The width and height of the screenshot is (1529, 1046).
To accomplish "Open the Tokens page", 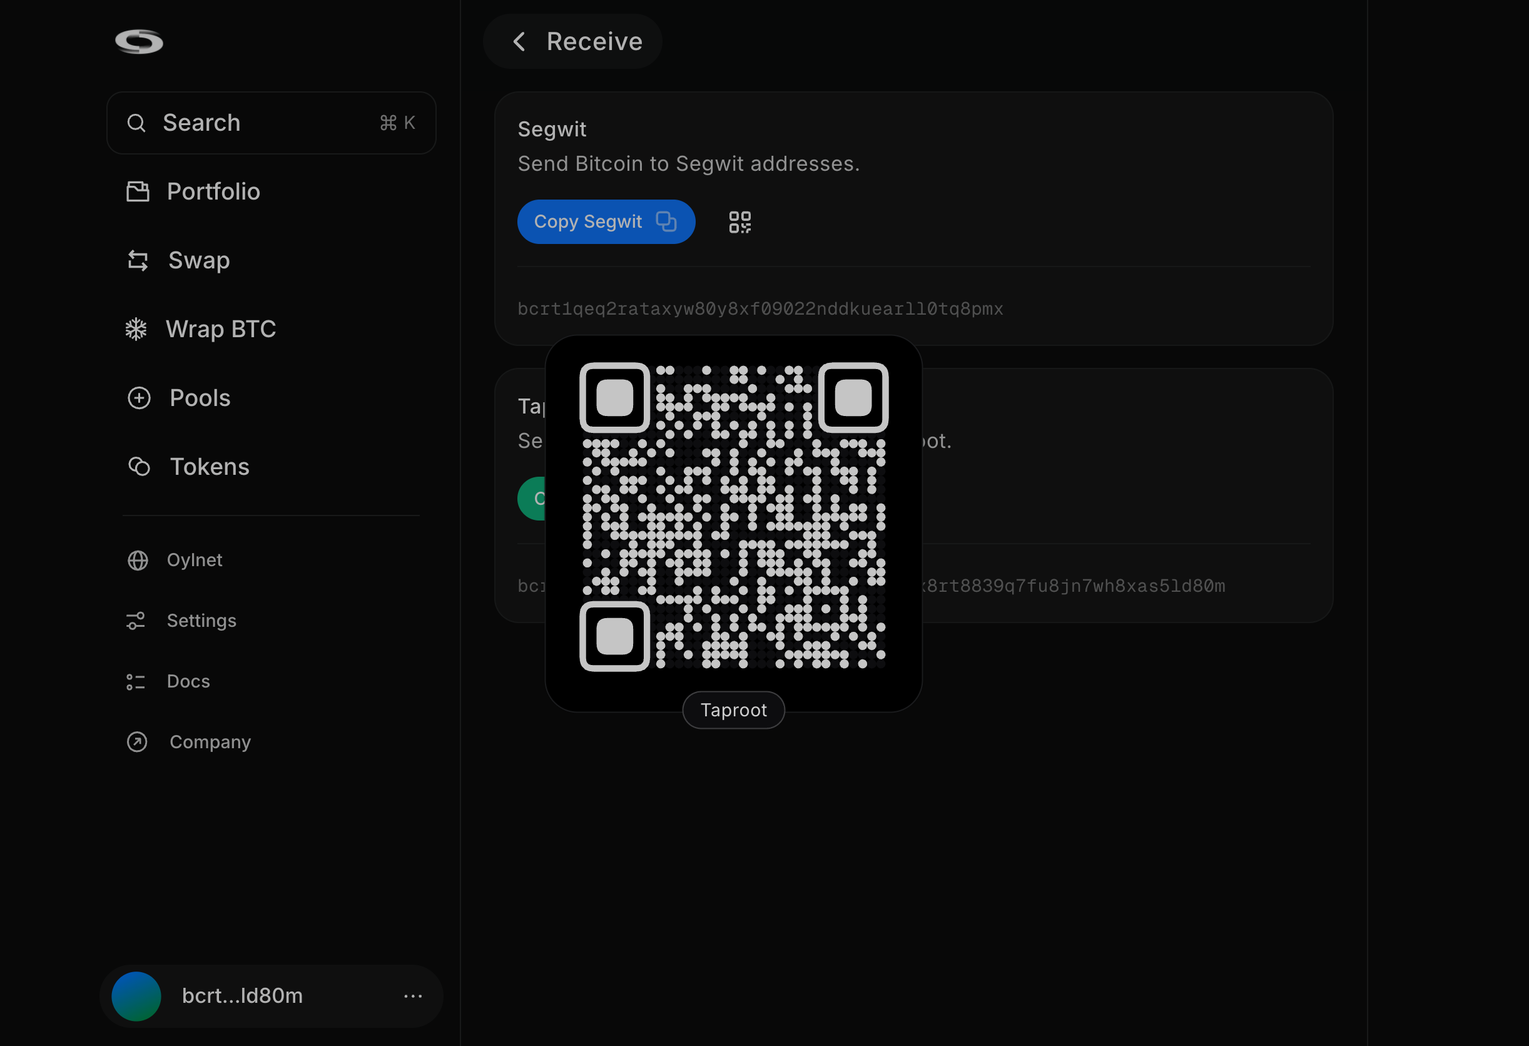I will 210,467.
